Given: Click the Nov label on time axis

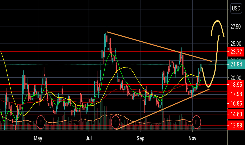Looking at the screenshot, I should tap(192, 138).
